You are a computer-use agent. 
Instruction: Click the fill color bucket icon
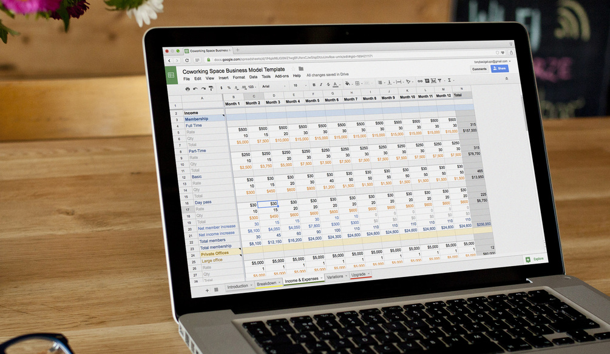point(347,84)
